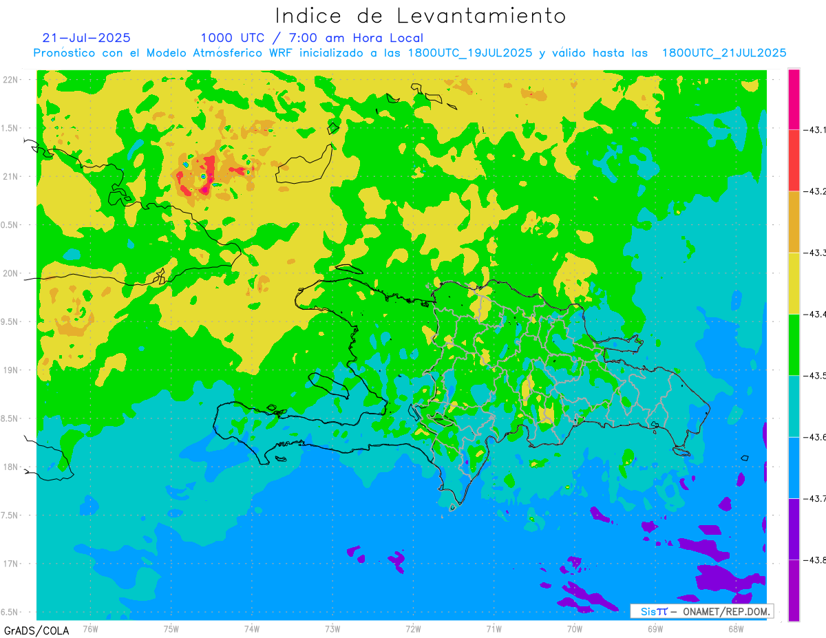Click the longitude label "71W"
Viewport: 826px width, 638px height.
[494, 628]
